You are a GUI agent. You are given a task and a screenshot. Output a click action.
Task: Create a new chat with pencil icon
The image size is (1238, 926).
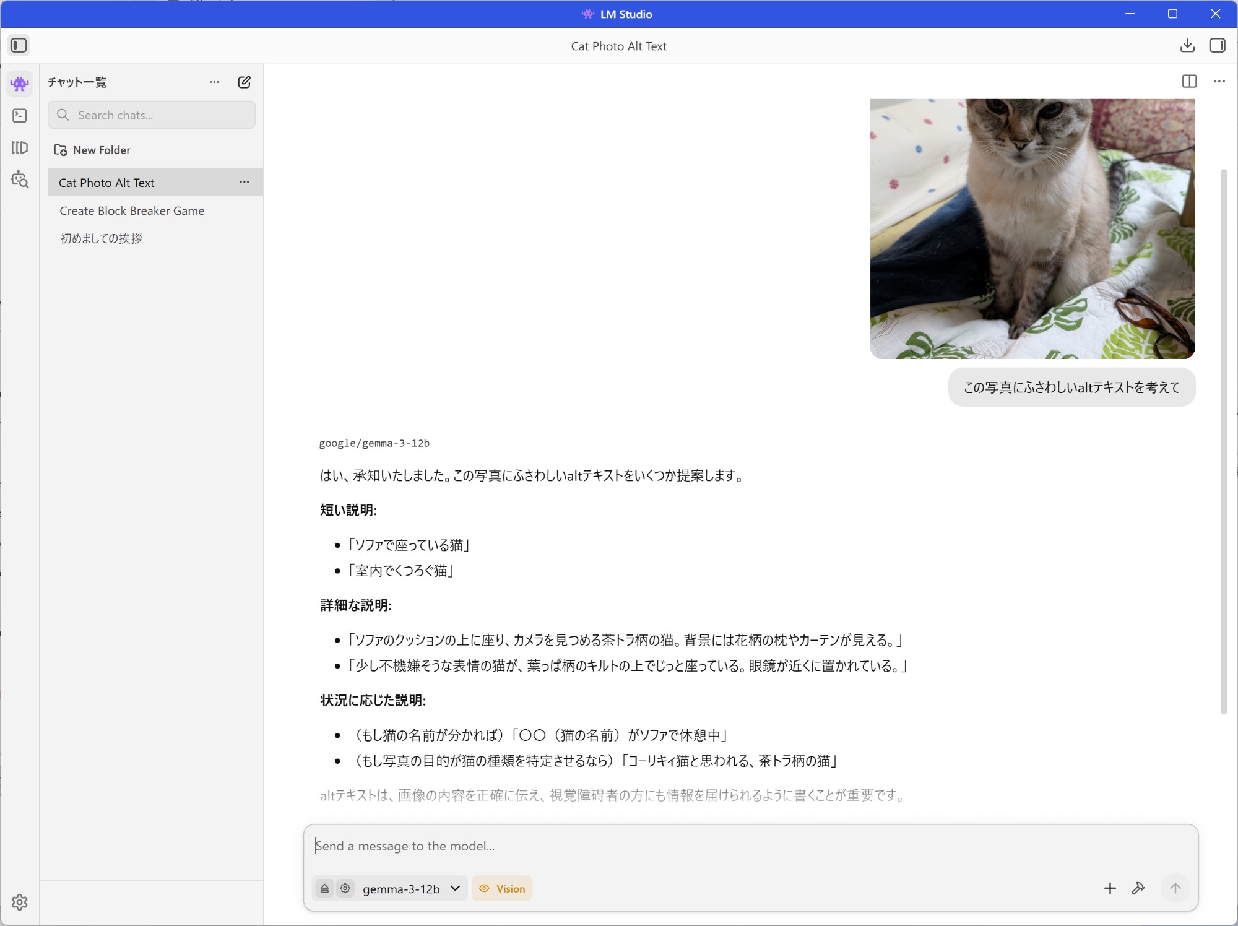click(x=245, y=82)
